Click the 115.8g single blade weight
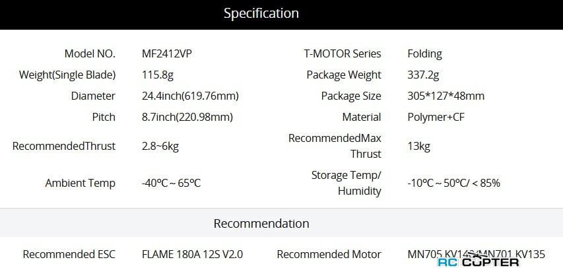The height and width of the screenshot is (268, 563). click(x=158, y=75)
